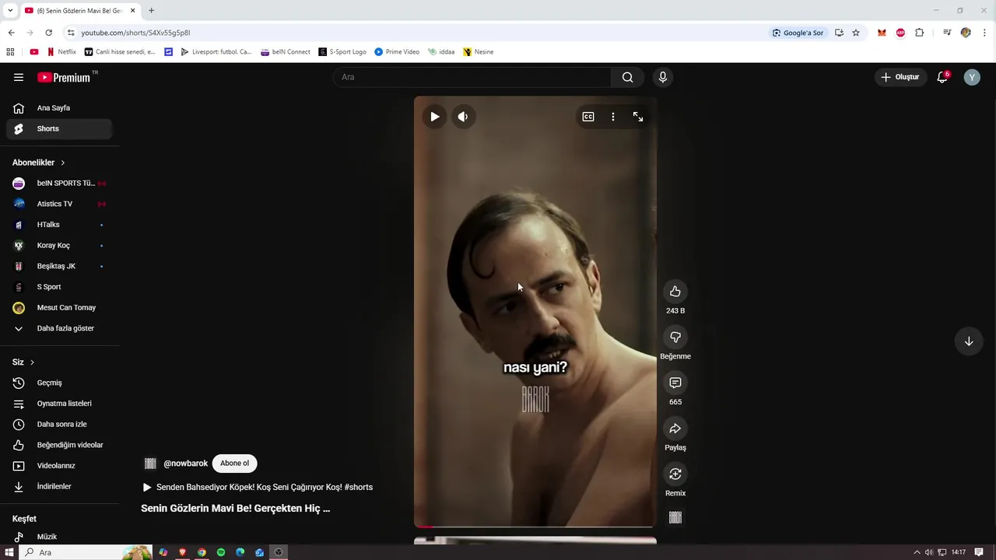The height and width of the screenshot is (560, 996).
Task: Open the MetaMask extension
Action: click(x=882, y=33)
